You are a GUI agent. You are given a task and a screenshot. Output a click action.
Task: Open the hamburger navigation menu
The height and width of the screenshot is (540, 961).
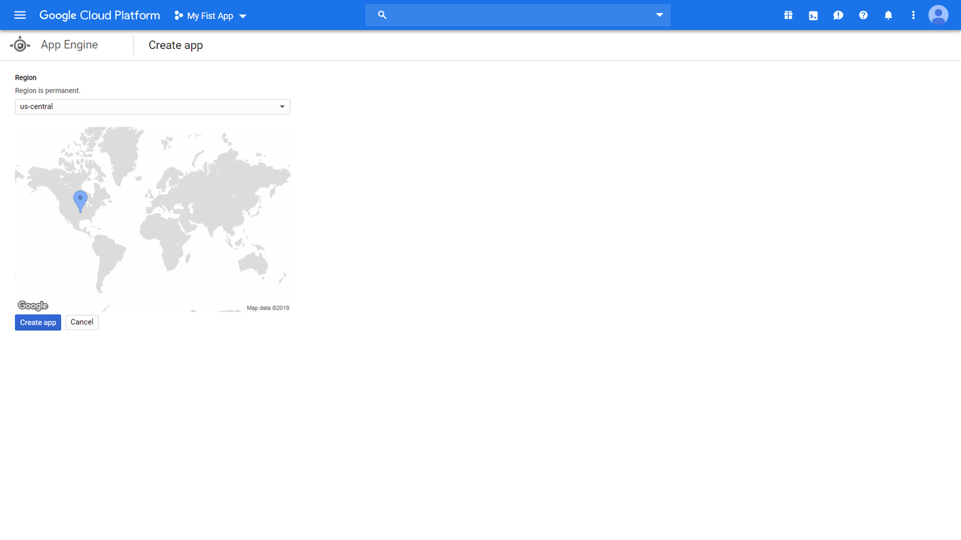point(20,15)
